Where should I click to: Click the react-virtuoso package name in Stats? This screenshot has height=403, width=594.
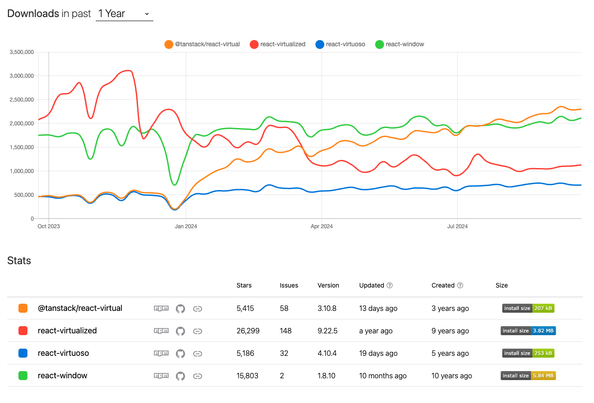[63, 353]
